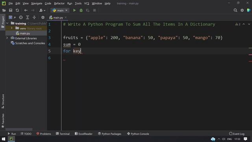
Task: Open the ExcelReader tool window
Action: pos(83,134)
